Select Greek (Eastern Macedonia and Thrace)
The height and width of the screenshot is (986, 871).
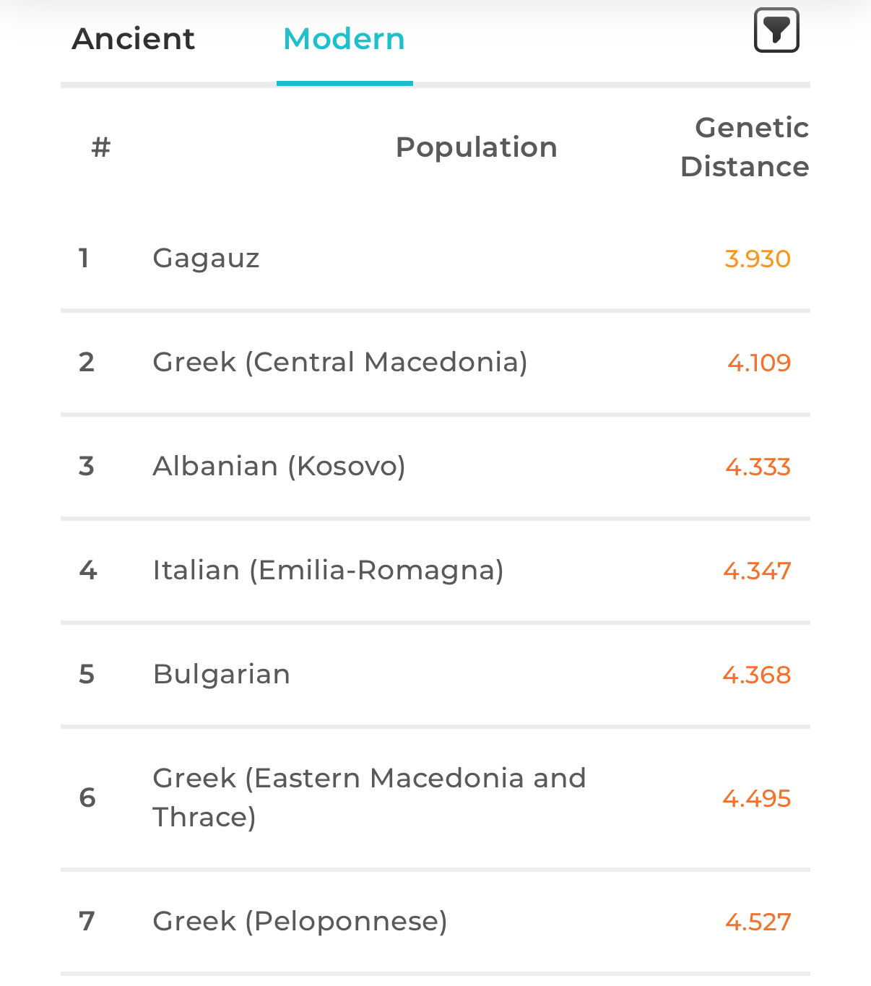pyautogui.click(x=435, y=798)
